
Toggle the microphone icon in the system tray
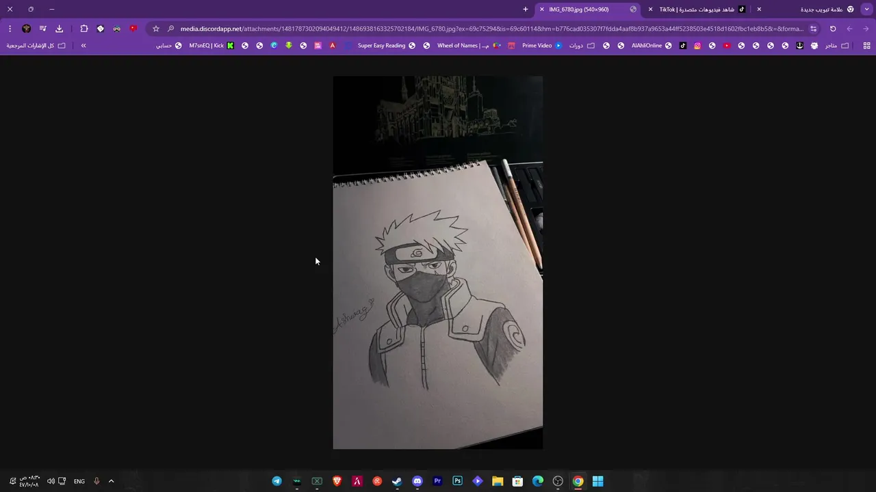pyautogui.click(x=96, y=481)
